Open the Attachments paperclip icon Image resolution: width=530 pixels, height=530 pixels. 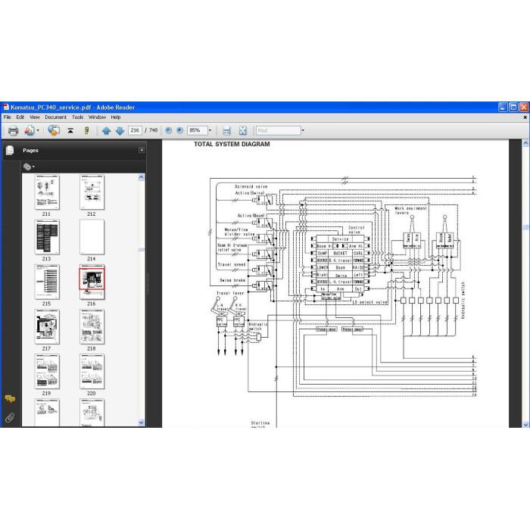point(10,418)
